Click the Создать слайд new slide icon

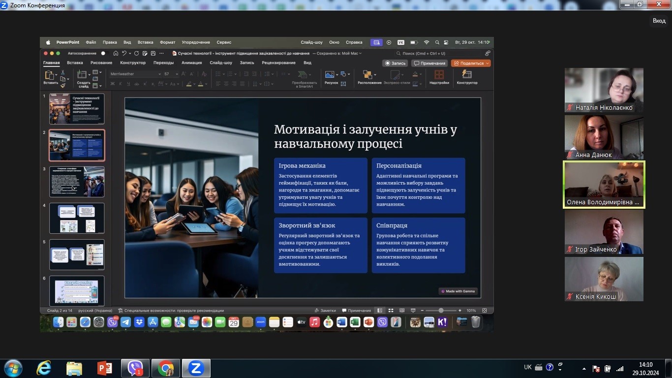tap(82, 74)
